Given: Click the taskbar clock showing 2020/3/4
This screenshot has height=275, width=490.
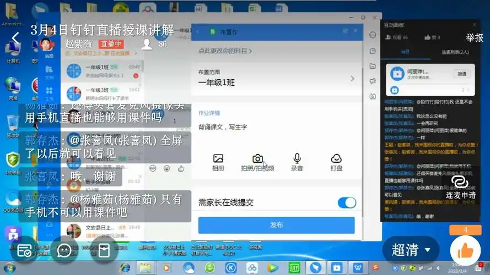Looking at the screenshot, I should click(457, 268).
